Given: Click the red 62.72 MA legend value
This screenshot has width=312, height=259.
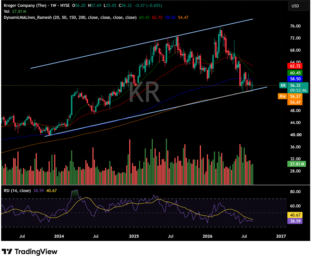Looking at the screenshot, I should coord(157,17).
